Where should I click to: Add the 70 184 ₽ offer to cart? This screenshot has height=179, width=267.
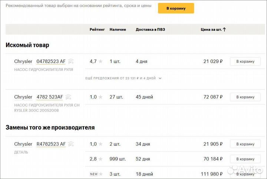point(245,159)
